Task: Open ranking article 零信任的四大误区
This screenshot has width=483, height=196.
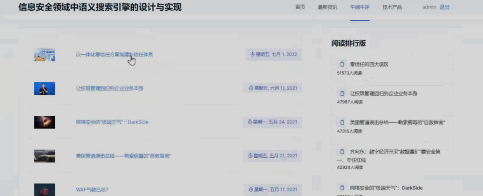Action: point(369,65)
